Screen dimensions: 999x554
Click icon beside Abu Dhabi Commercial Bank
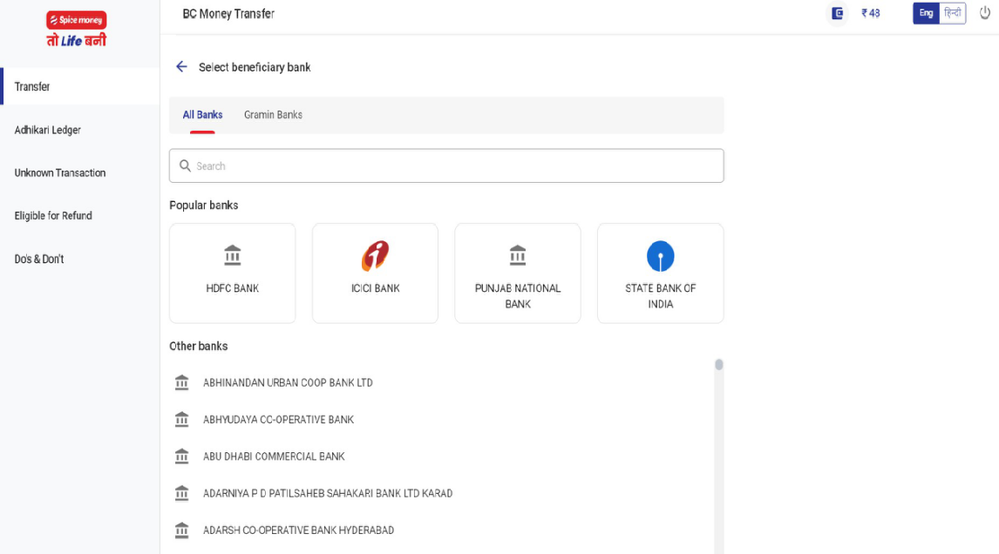181,456
